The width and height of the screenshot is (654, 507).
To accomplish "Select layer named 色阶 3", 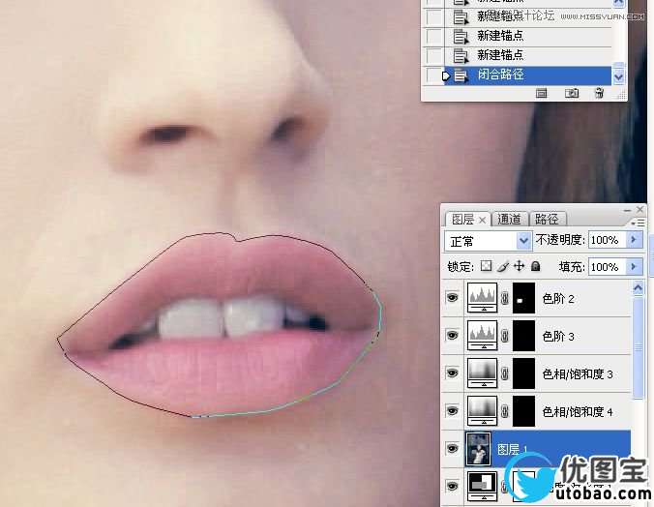I will (x=557, y=336).
